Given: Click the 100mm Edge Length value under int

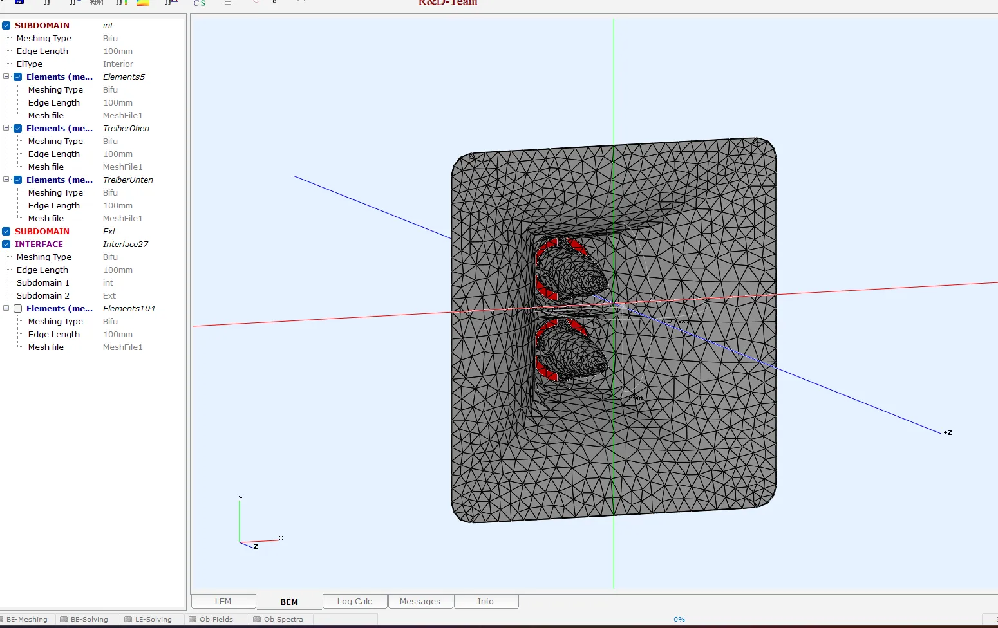Looking at the screenshot, I should (x=118, y=51).
